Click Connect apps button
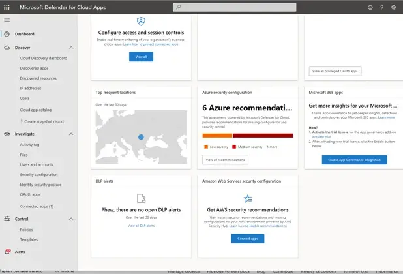 click(x=248, y=239)
